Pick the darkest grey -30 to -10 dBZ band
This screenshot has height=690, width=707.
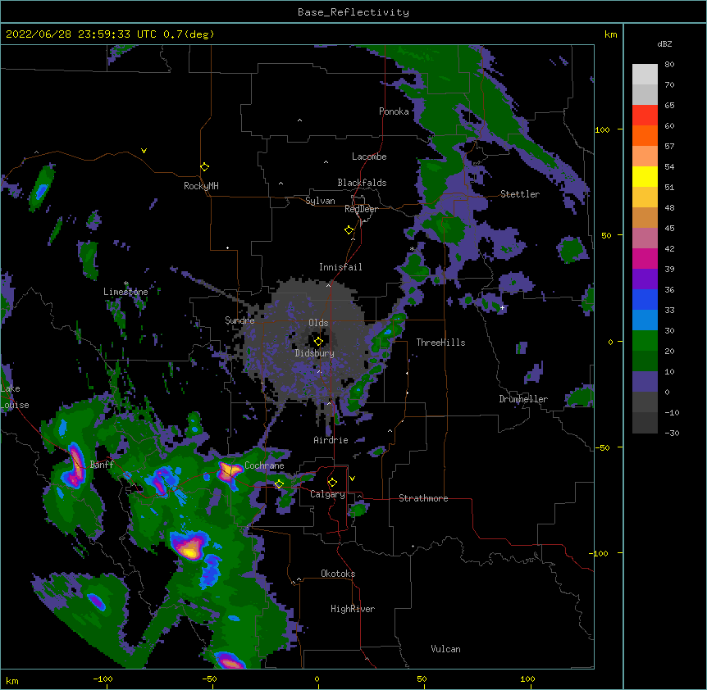645,423
